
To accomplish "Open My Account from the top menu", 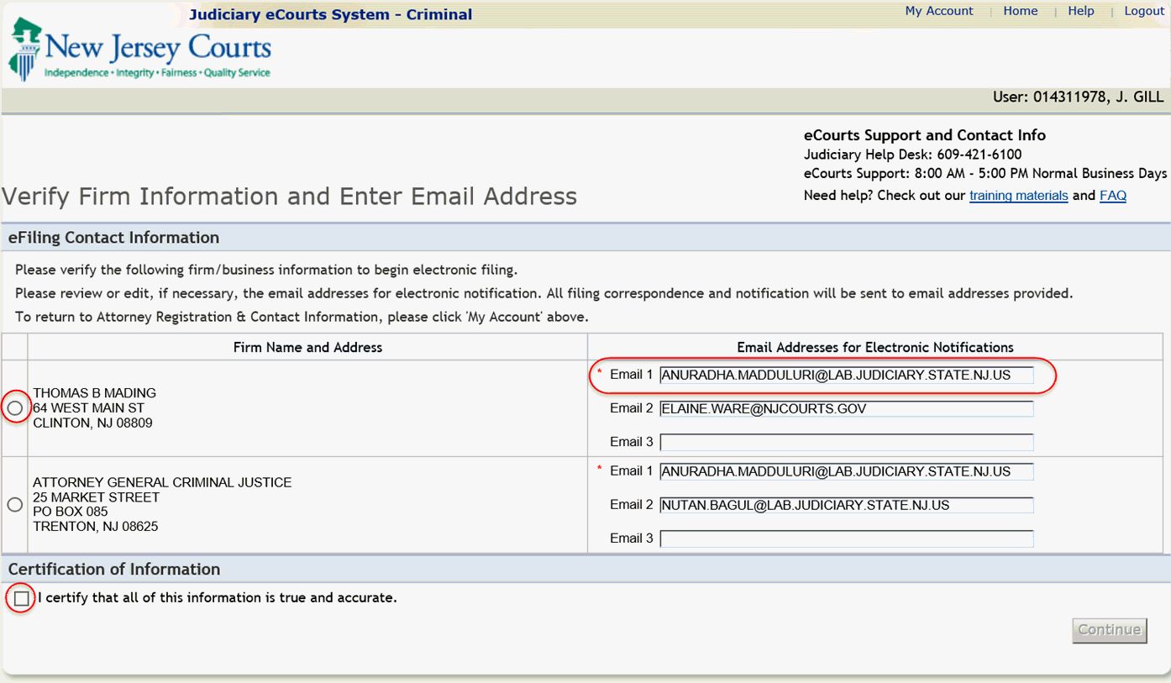I will coord(938,11).
